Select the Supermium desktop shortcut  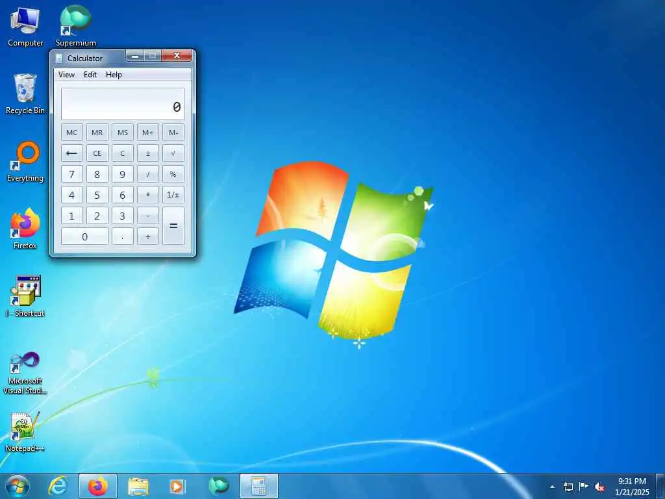75,26
